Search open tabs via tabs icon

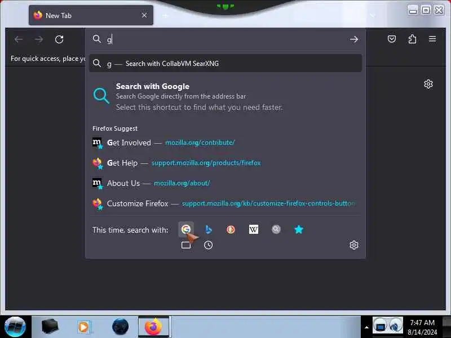186,245
